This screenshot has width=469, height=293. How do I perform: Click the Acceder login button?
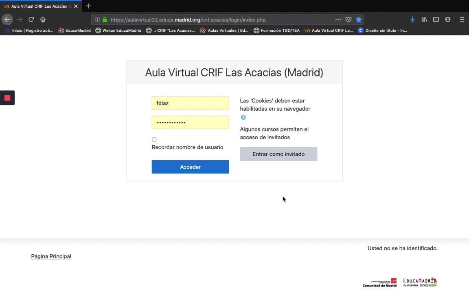click(x=190, y=167)
